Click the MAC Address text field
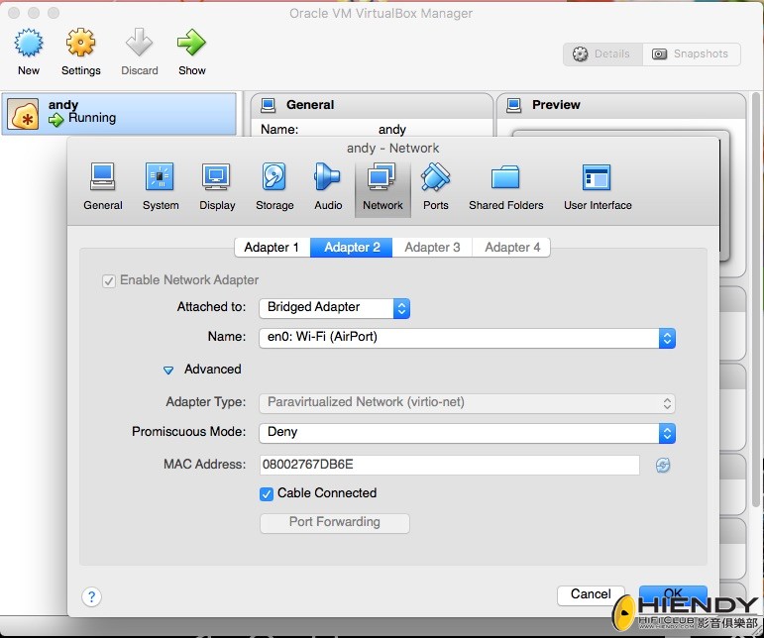This screenshot has width=764, height=638. click(449, 465)
